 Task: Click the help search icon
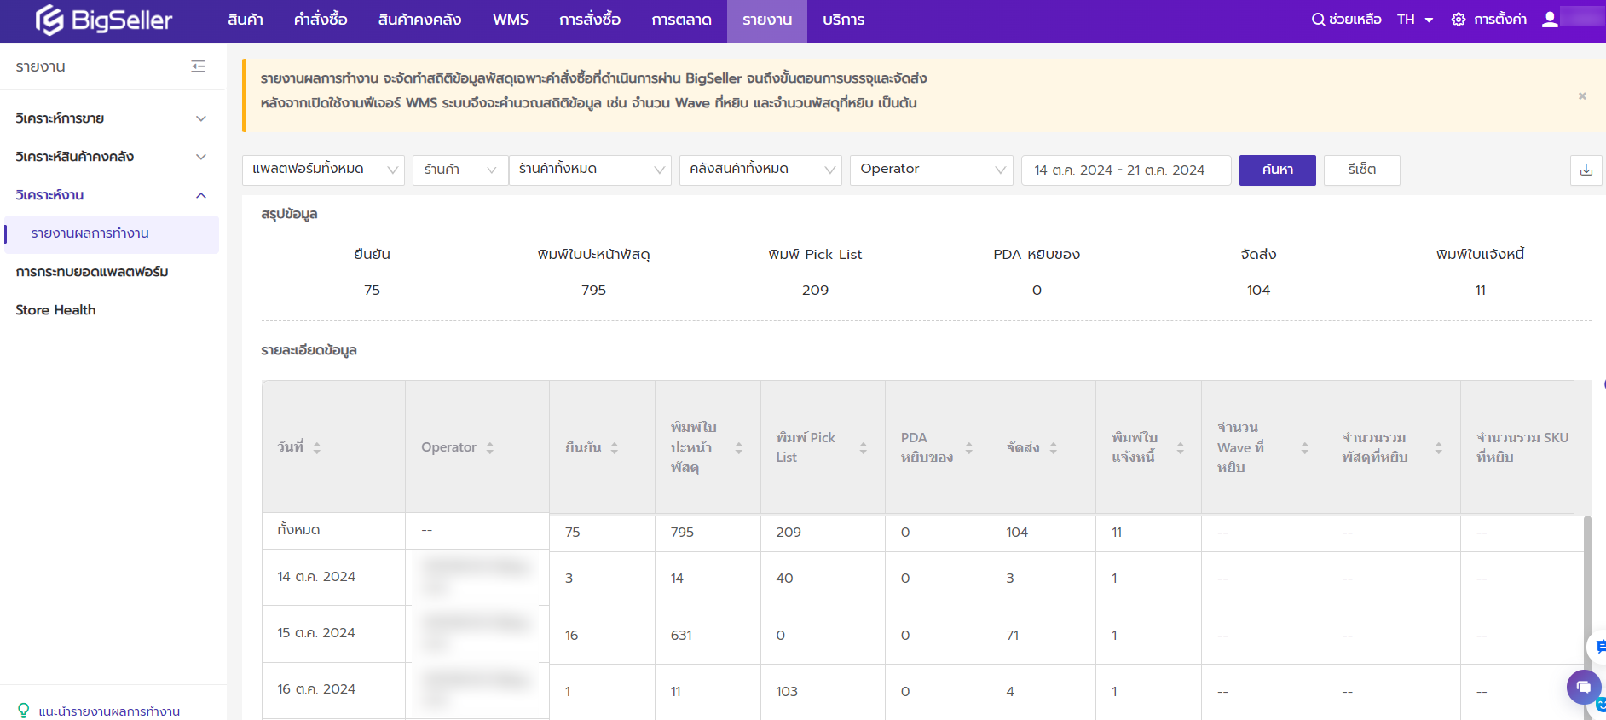[1318, 20]
